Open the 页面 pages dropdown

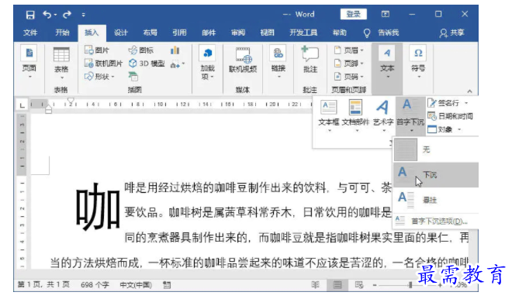tap(29, 62)
